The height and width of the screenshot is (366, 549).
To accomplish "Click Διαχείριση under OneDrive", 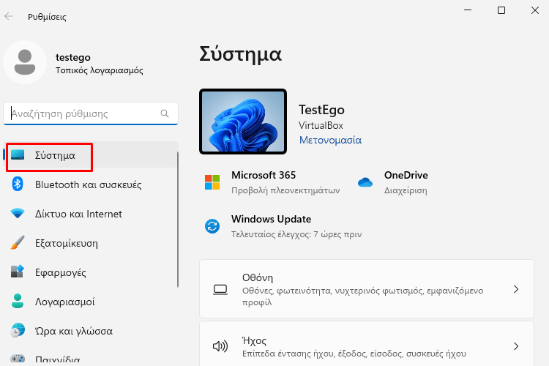I will pyautogui.click(x=406, y=190).
